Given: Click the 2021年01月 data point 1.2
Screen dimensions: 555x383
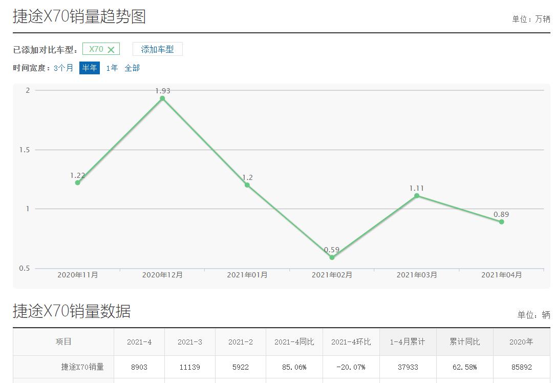Looking at the screenshot, I should point(247,185).
